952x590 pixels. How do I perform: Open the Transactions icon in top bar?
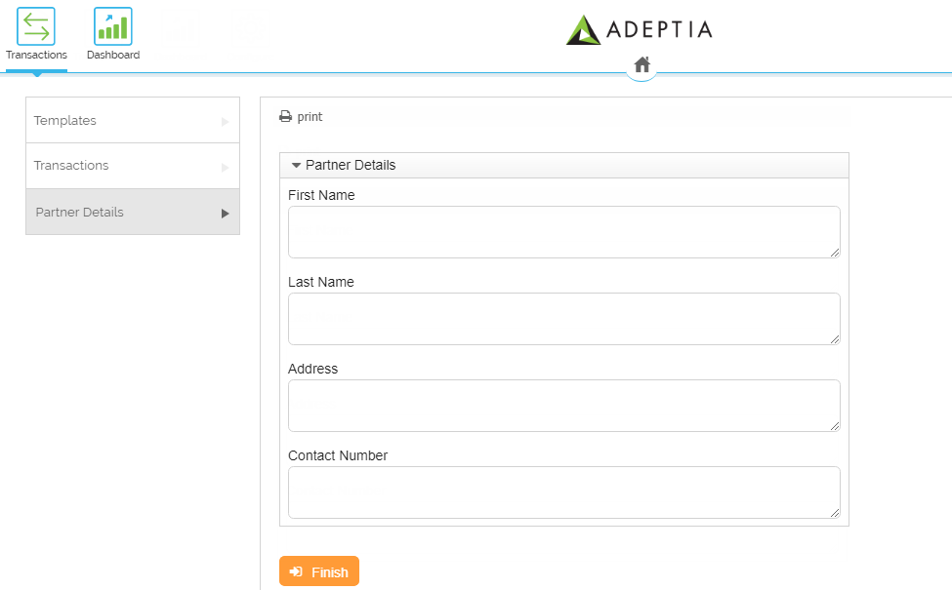pos(36,26)
